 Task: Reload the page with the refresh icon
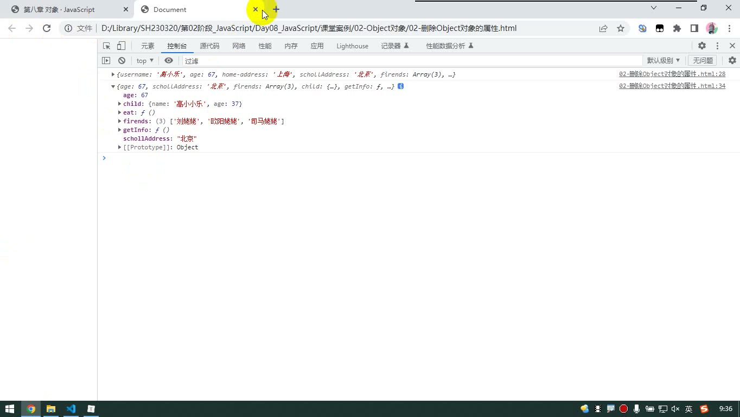point(47,28)
